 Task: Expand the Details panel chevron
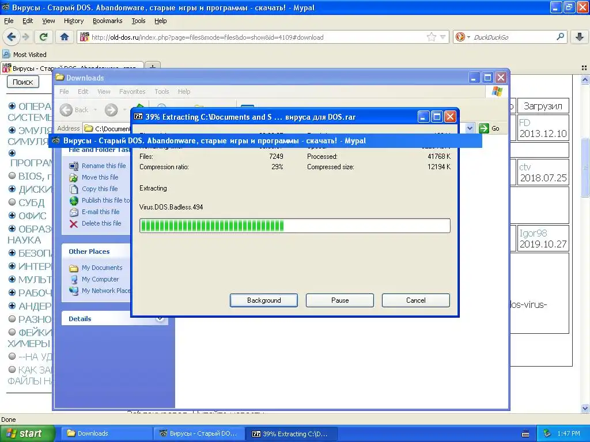[160, 319]
